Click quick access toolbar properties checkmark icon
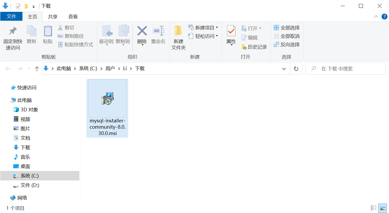Image resolution: width=389 pixels, height=213 pixels. pos(18,6)
